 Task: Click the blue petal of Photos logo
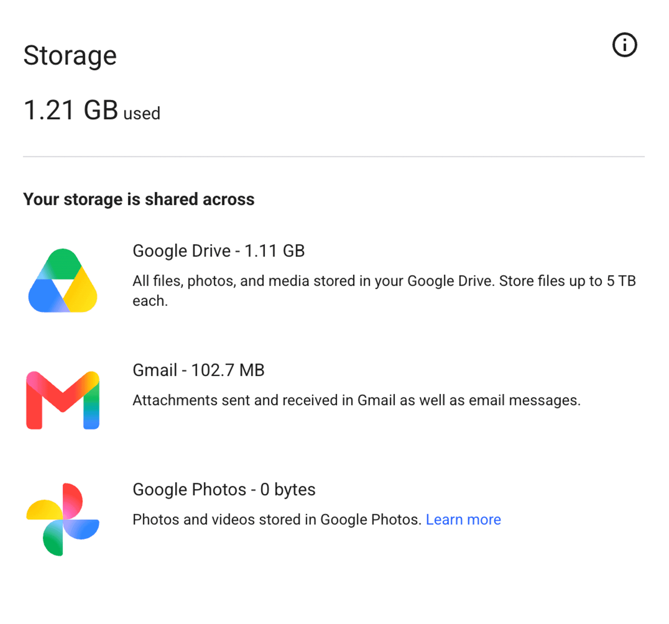click(82, 529)
